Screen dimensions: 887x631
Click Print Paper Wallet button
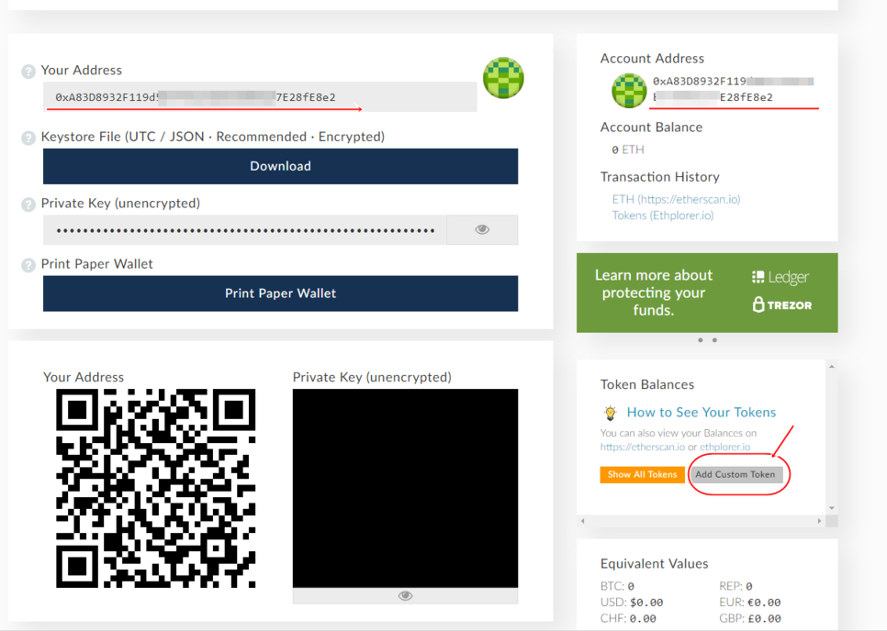tap(281, 293)
